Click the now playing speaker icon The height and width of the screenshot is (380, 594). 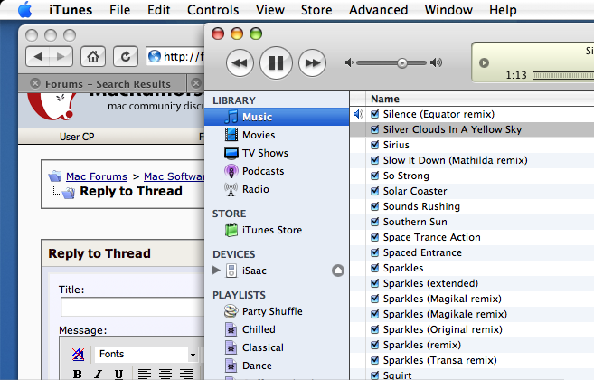click(x=358, y=114)
